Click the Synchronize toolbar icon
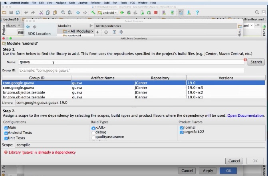This screenshot has width=268, height=176. [18, 13]
